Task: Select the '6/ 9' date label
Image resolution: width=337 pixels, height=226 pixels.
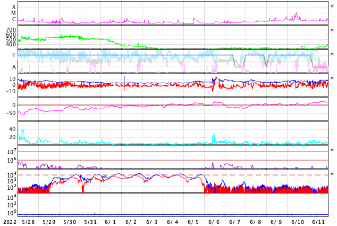Action: tap(276, 222)
